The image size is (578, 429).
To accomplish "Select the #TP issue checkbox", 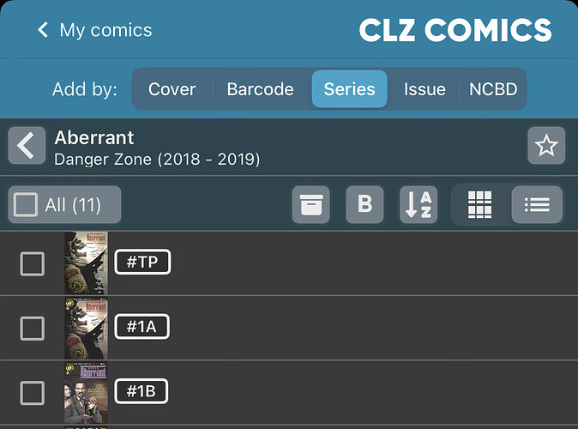I will (x=33, y=263).
